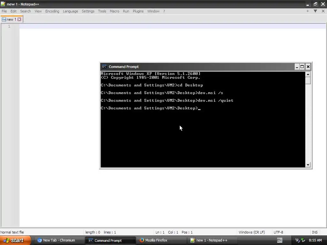Open the Tools menu
327x245 pixels.
(102, 11)
